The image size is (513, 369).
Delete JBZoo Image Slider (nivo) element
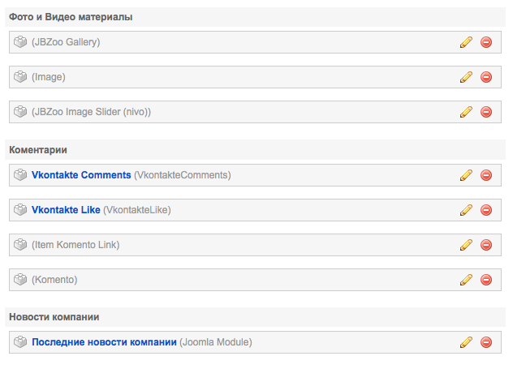click(486, 112)
